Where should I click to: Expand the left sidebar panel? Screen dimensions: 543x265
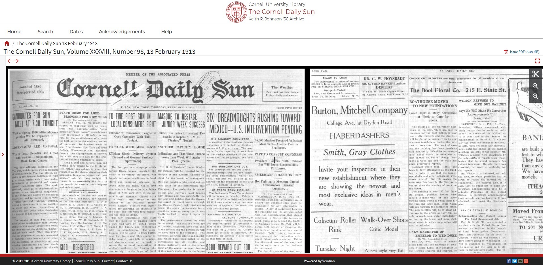point(3,154)
